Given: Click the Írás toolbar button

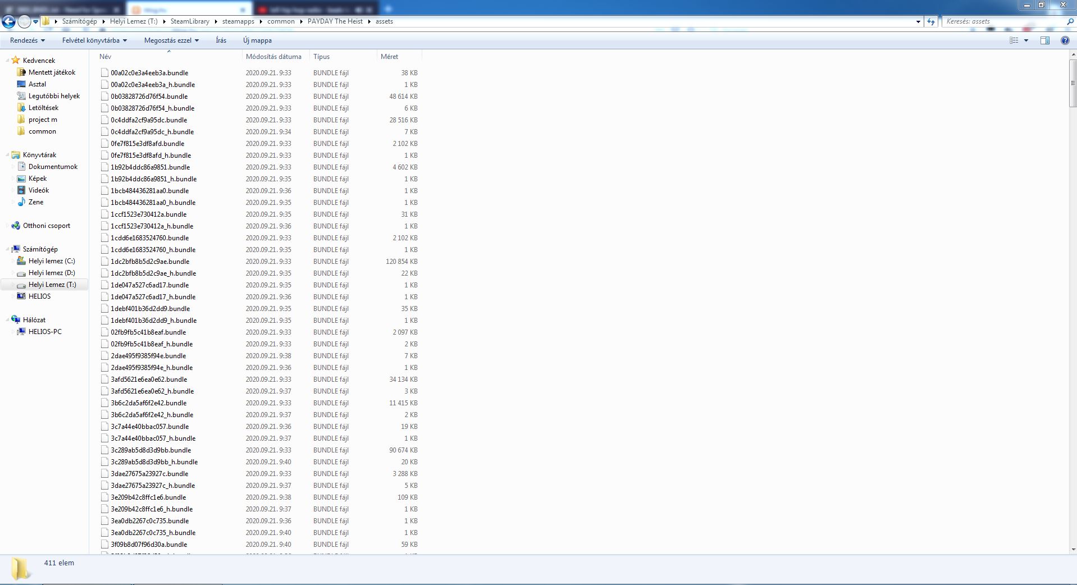Looking at the screenshot, I should 221,40.
